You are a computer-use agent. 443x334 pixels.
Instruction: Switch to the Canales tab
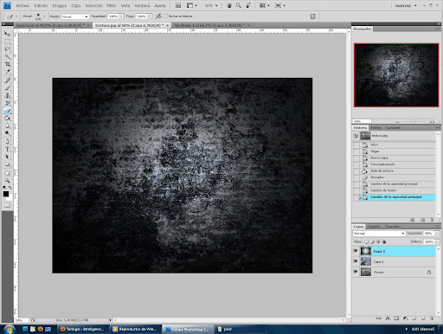(374, 227)
